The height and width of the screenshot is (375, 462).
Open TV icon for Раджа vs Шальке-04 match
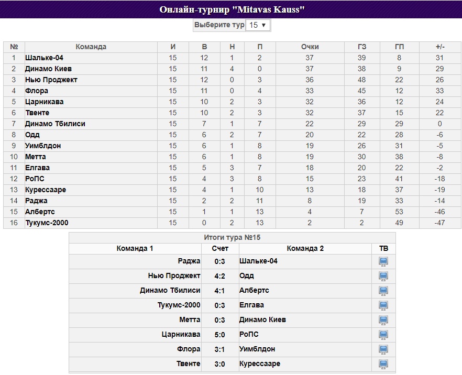click(383, 261)
